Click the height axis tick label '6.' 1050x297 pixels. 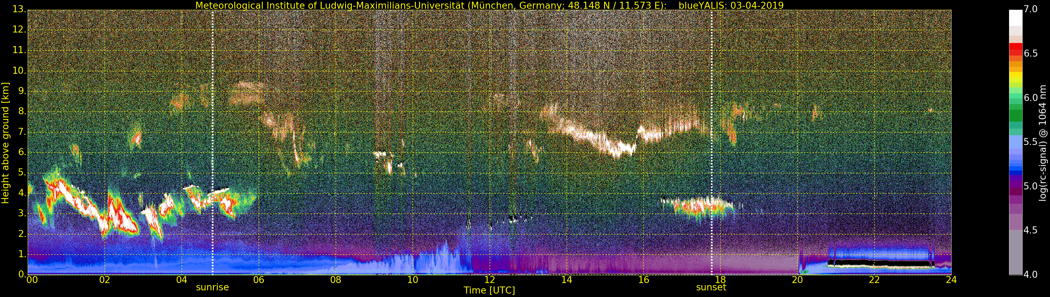pyautogui.click(x=22, y=152)
